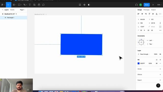Image resolution: width=163 pixels, height=92 pixels.
Task: Click the fill hex value 0057FF
Action: click(x=143, y=63)
